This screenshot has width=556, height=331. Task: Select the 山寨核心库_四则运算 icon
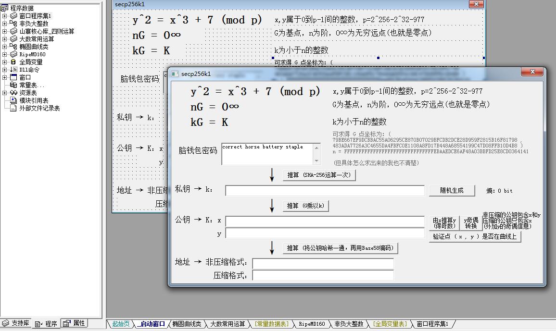click(13, 31)
